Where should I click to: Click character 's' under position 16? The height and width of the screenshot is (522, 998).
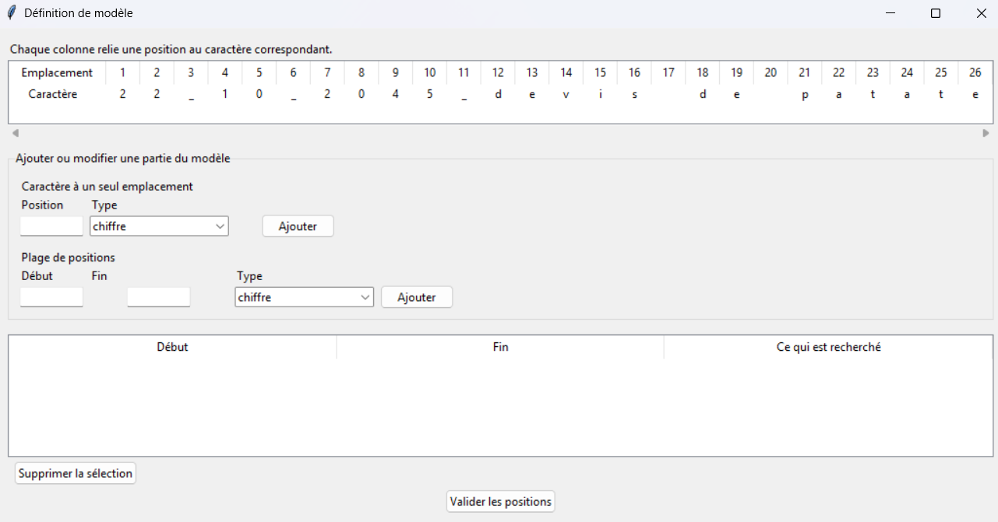634,94
